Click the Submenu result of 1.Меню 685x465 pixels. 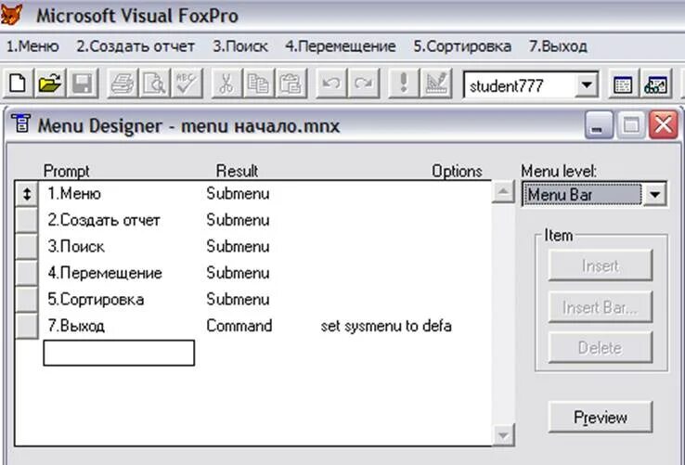click(238, 194)
